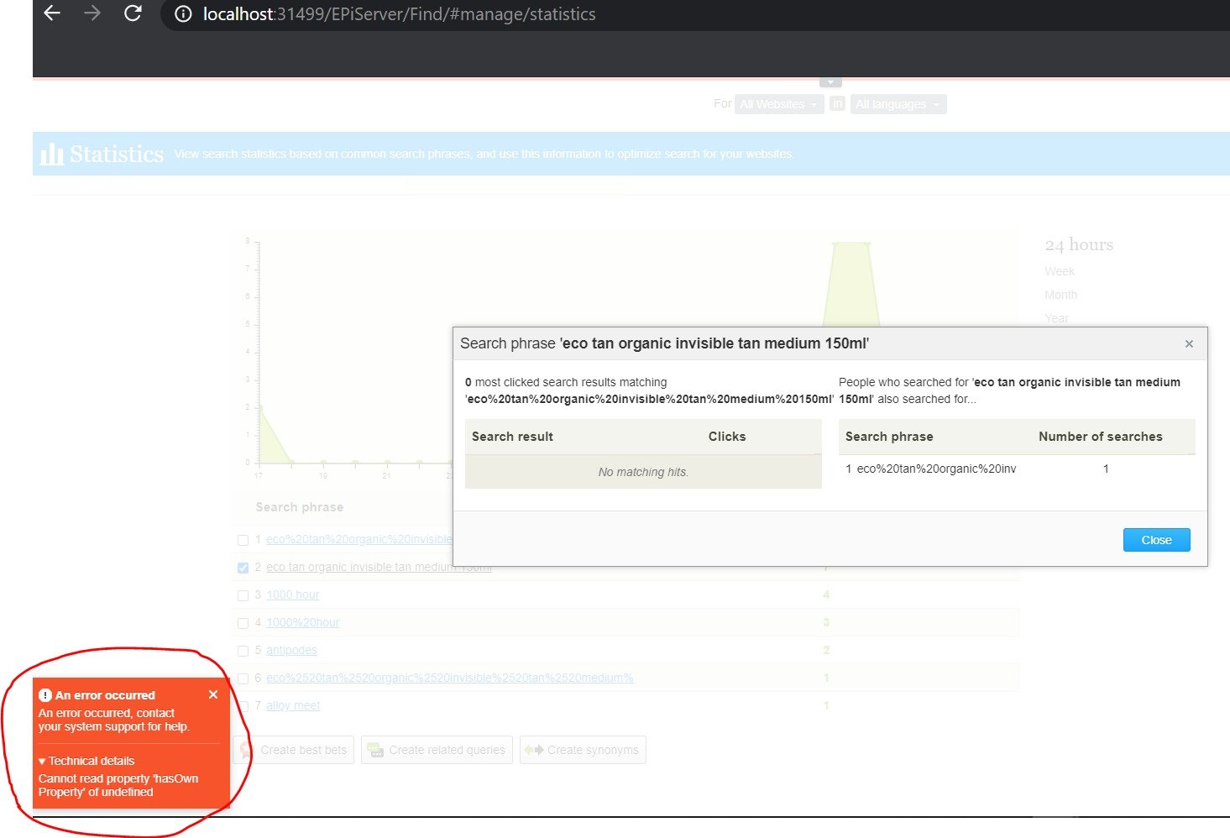Tick checkbox for eco%20tan%20organic%20invisible row 1
The width and height of the screenshot is (1230, 838).
[243, 540]
